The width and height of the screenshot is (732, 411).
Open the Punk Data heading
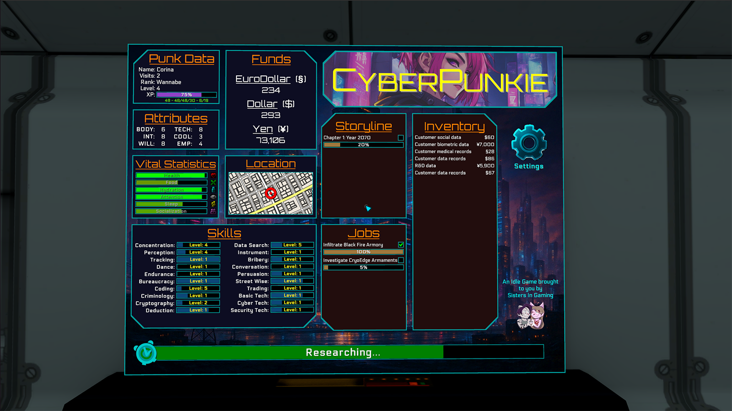click(x=182, y=59)
